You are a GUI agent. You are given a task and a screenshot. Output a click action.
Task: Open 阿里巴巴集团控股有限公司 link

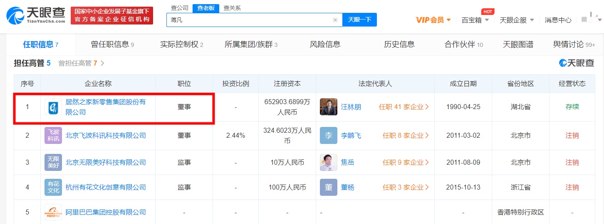[106, 212]
